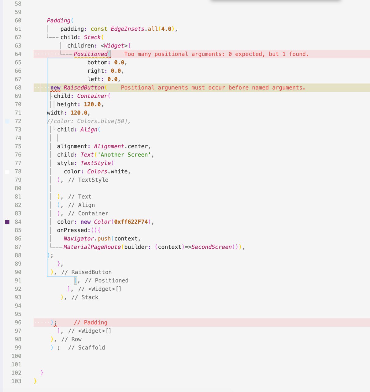Click the commented '//color: Colors.blue[50]' line
Viewport: 370px width, 392px height.
point(89,121)
